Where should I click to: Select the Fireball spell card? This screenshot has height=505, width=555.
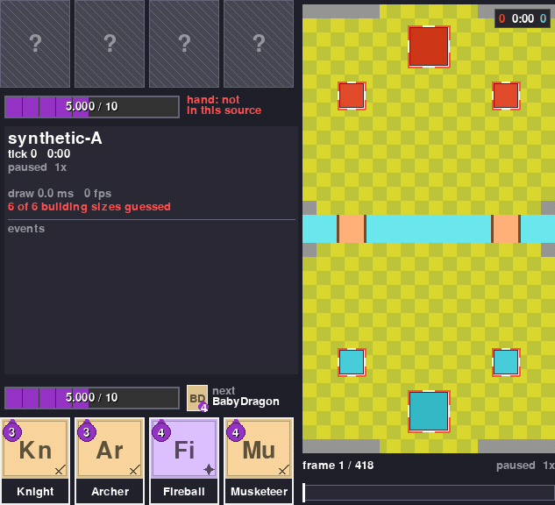(184, 460)
